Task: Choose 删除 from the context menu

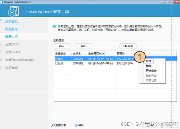Action: pyautogui.click(x=148, y=66)
